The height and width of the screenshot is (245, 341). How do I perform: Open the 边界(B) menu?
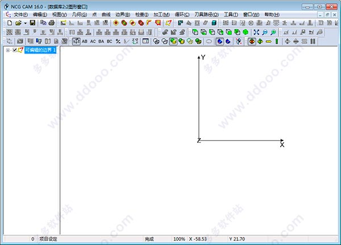tap(123, 15)
